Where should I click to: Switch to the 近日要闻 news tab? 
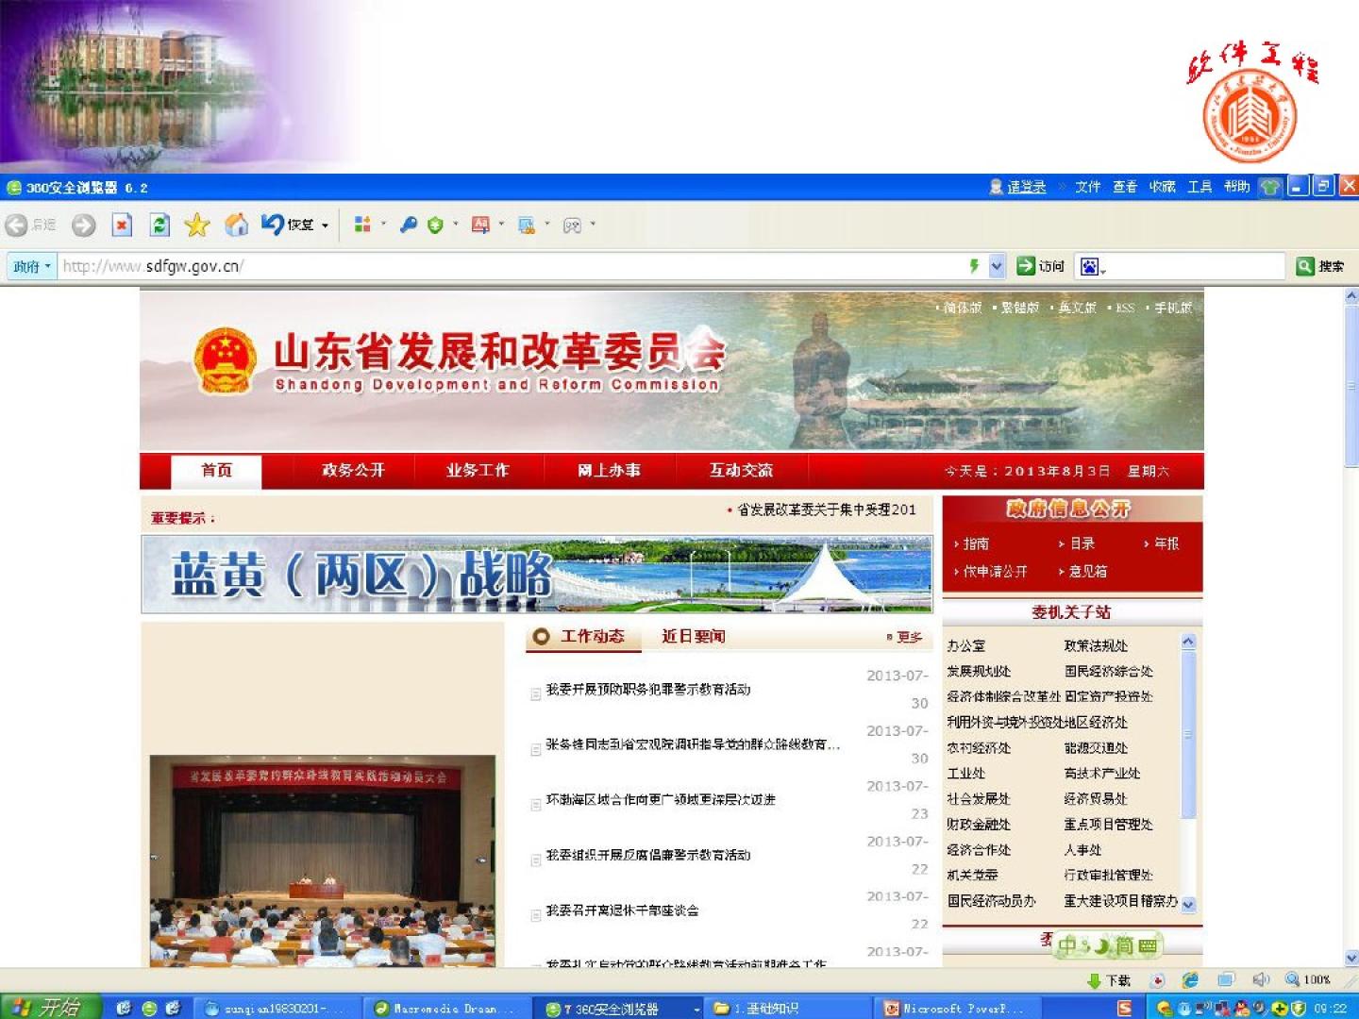[693, 637]
